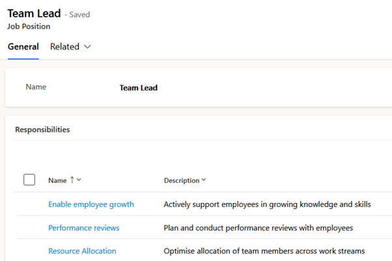Click the Job Position entity label
The height and width of the screenshot is (261, 392).
pyautogui.click(x=29, y=27)
